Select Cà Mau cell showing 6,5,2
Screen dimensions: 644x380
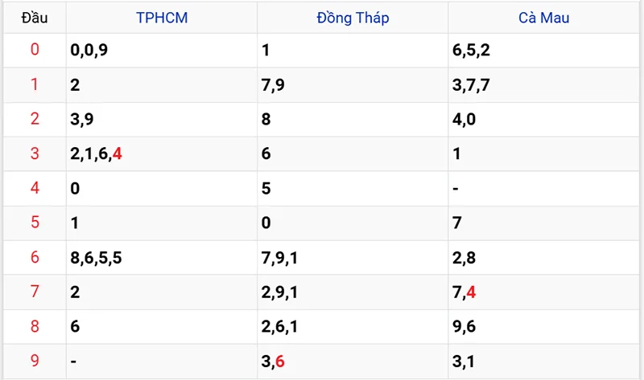tap(471, 51)
